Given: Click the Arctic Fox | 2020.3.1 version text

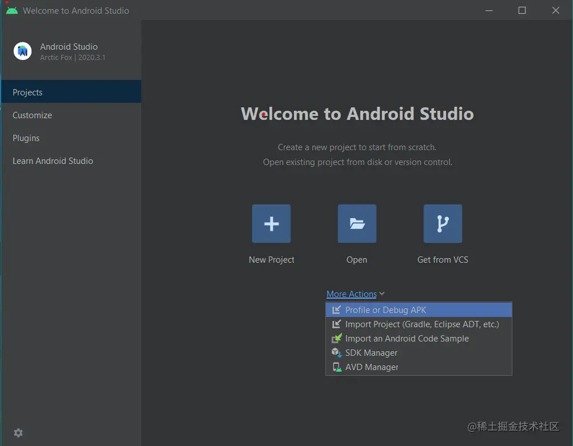Looking at the screenshot, I should [73, 57].
